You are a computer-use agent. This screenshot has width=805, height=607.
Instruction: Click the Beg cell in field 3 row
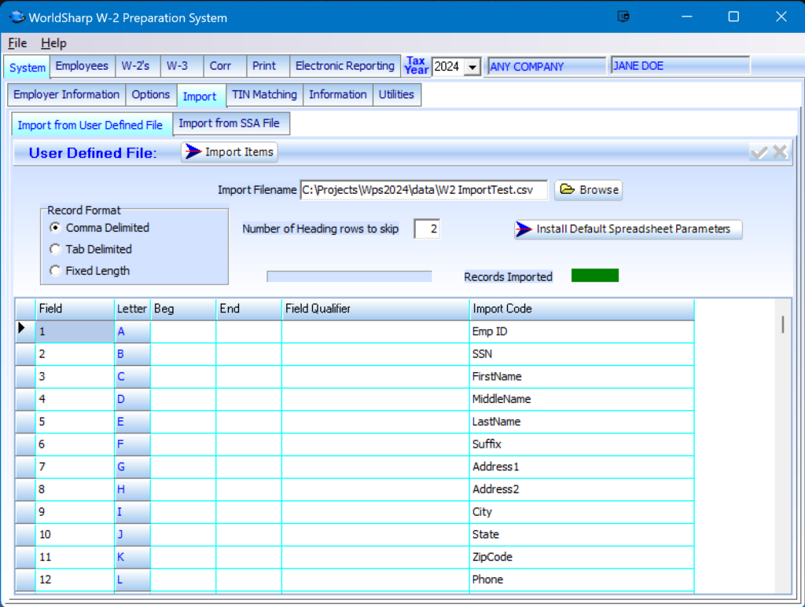point(183,377)
